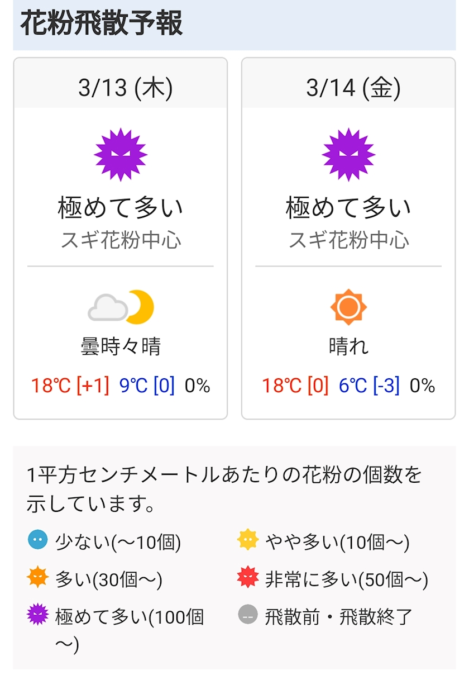Image resolution: width=469 pixels, height=675 pixels.
Task: Tap 極めて多い text under 3/13
Action: point(121,208)
